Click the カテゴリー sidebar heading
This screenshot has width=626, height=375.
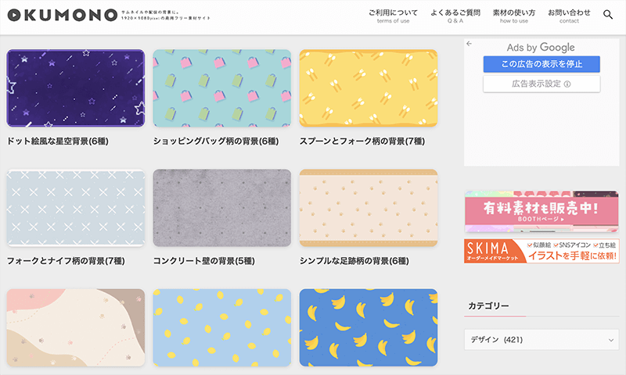pyautogui.click(x=488, y=305)
